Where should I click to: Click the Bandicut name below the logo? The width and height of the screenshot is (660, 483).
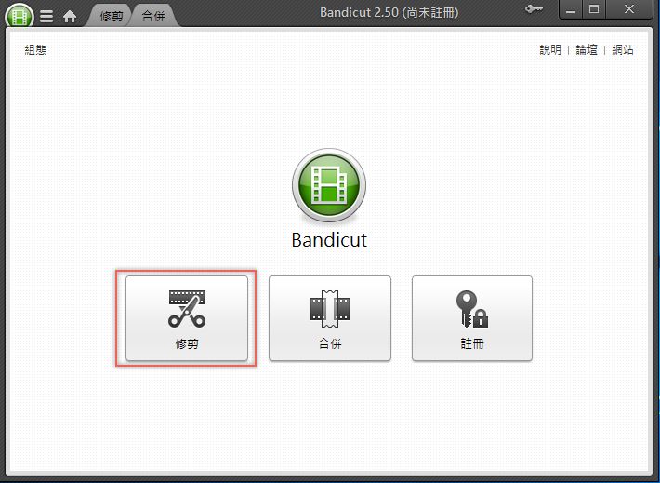click(329, 239)
